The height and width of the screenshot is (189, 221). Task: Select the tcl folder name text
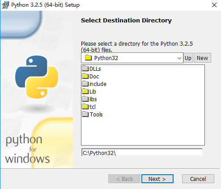pos(93,107)
